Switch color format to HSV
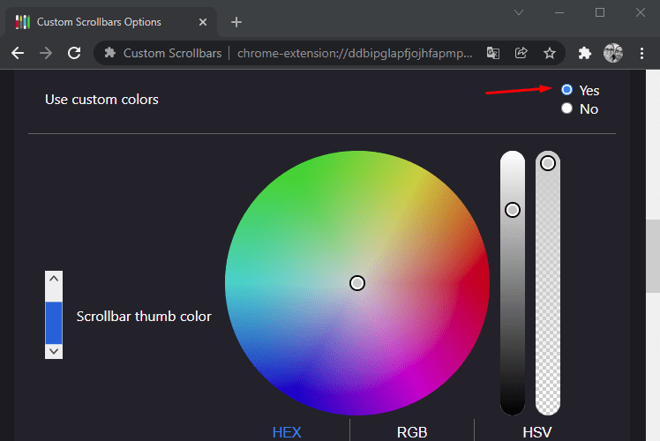The width and height of the screenshot is (660, 441). click(537, 432)
